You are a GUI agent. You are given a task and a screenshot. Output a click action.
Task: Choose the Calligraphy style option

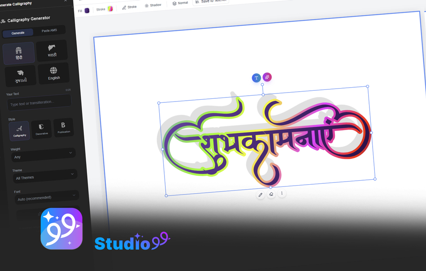(x=19, y=131)
